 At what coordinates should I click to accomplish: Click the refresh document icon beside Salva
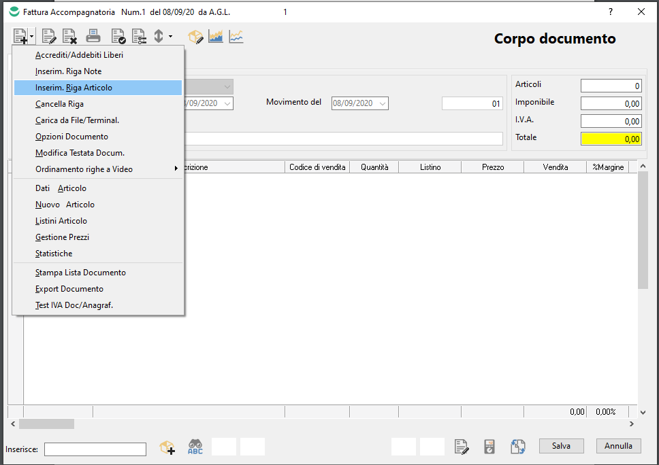click(x=518, y=447)
